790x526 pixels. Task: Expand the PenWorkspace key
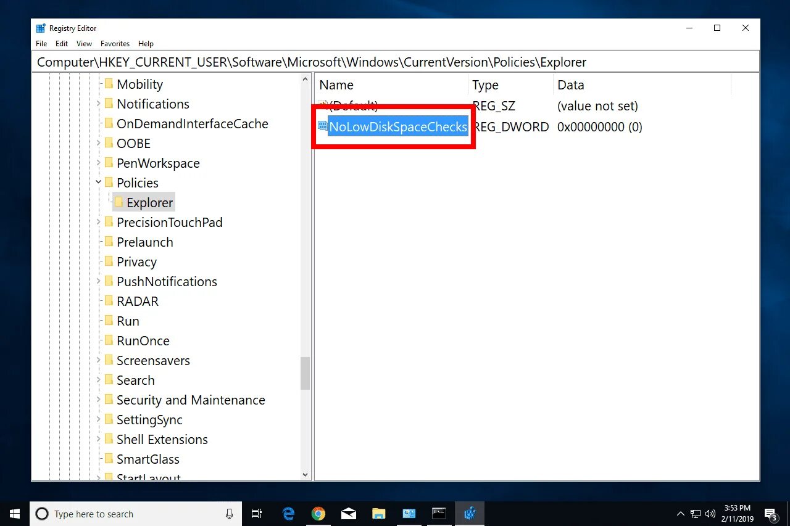click(x=98, y=163)
